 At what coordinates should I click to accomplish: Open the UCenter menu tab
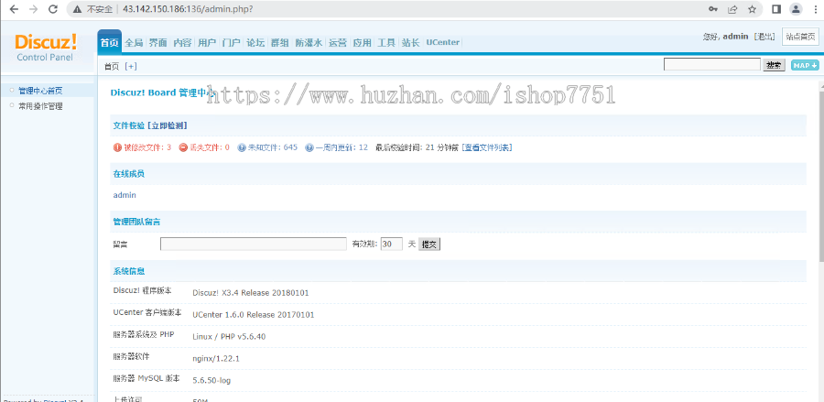coord(442,42)
